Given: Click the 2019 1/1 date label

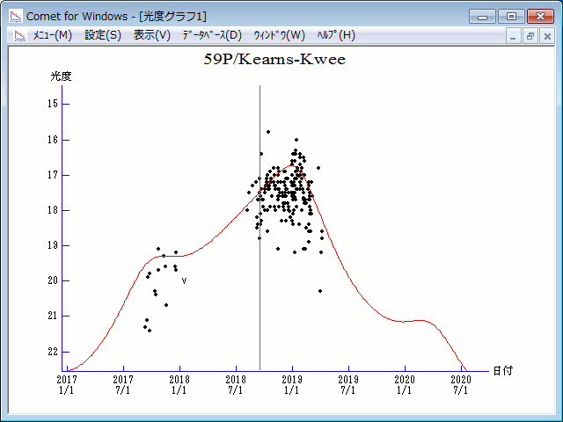Looking at the screenshot, I should pos(292,385).
